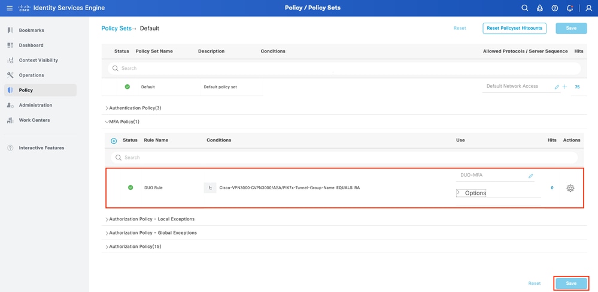The width and height of the screenshot is (598, 292).
Task: Click Reset Policyset Hitcounts button
Action: [514, 28]
